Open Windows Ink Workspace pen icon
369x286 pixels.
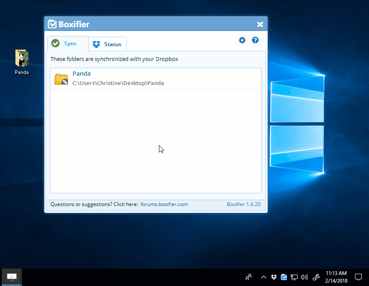[x=316, y=277]
